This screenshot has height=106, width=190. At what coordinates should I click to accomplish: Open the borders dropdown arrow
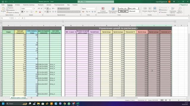(33, 12)
